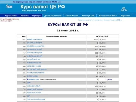Open the Партнеры menu item
The height and width of the screenshot is (102, 136).
point(36,16)
